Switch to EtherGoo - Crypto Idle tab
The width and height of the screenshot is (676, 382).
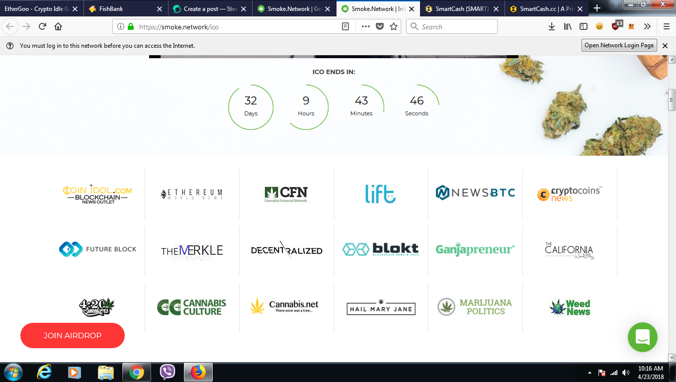pos(41,8)
